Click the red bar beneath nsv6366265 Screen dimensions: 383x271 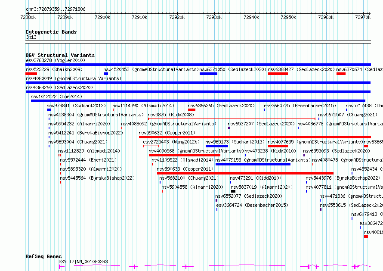click(x=192, y=110)
